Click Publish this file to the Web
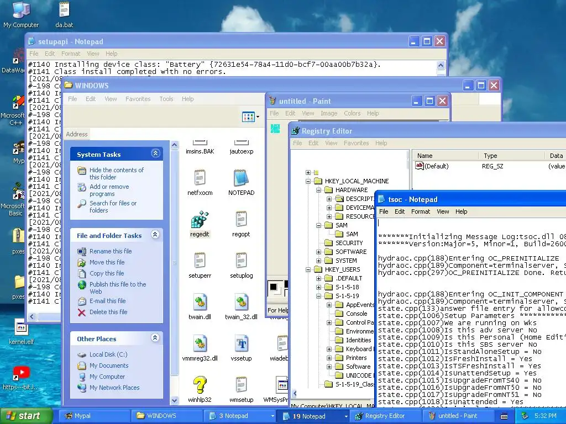Viewport: 566px width, 424px height. 118,288
